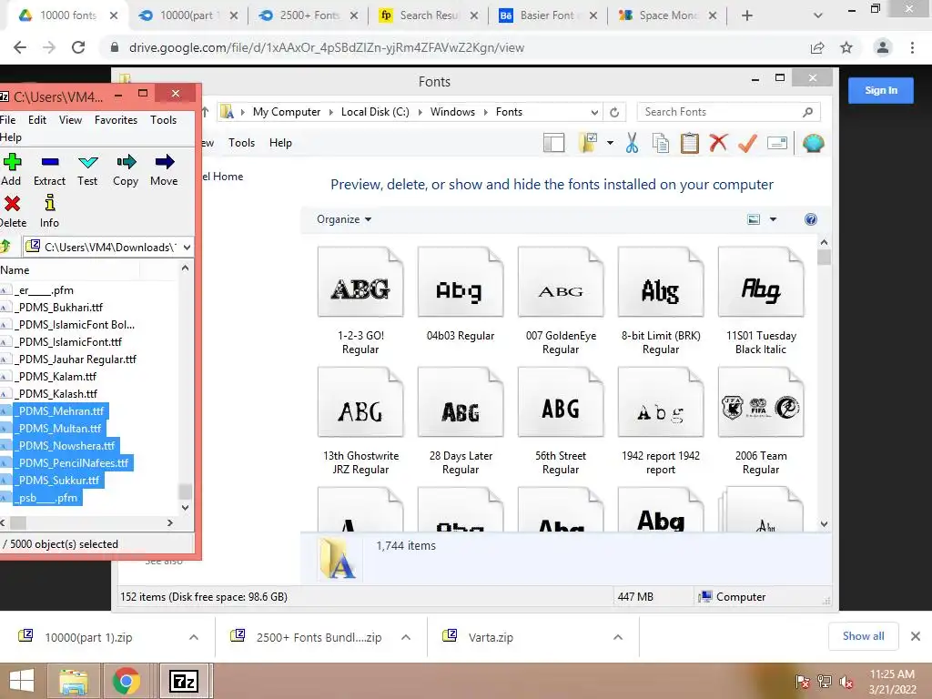This screenshot has width=932, height=699.
Task: Click the Add icon in 7-Zip toolbar
Action: [x=12, y=162]
